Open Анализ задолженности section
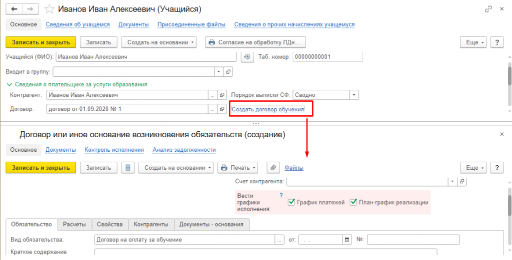Image resolution: width=512 pixels, height=260 pixels. pyautogui.click(x=184, y=150)
